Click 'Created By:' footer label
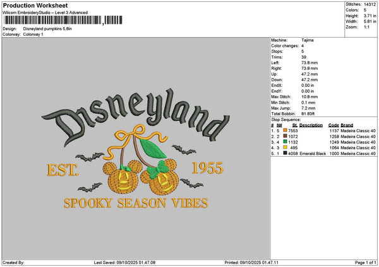This screenshot has height=267, width=379. (13, 263)
